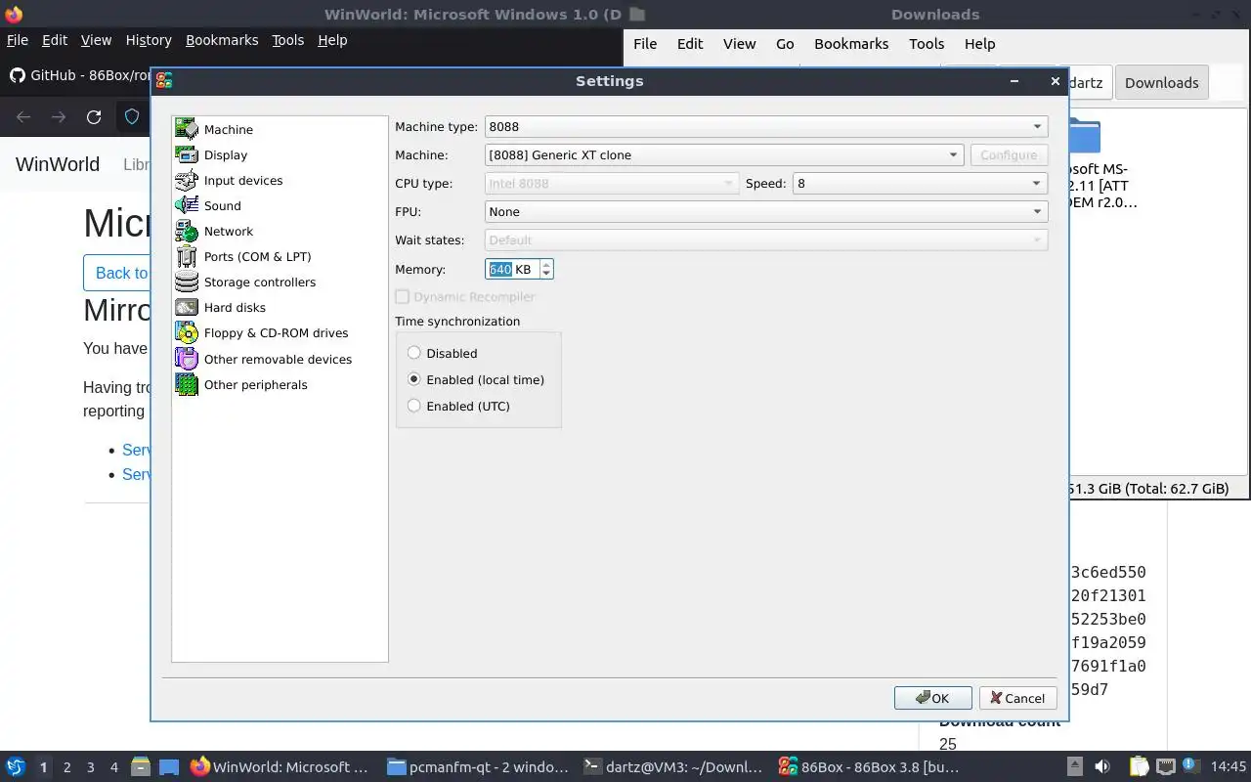Click the Memory value field

[x=512, y=269]
